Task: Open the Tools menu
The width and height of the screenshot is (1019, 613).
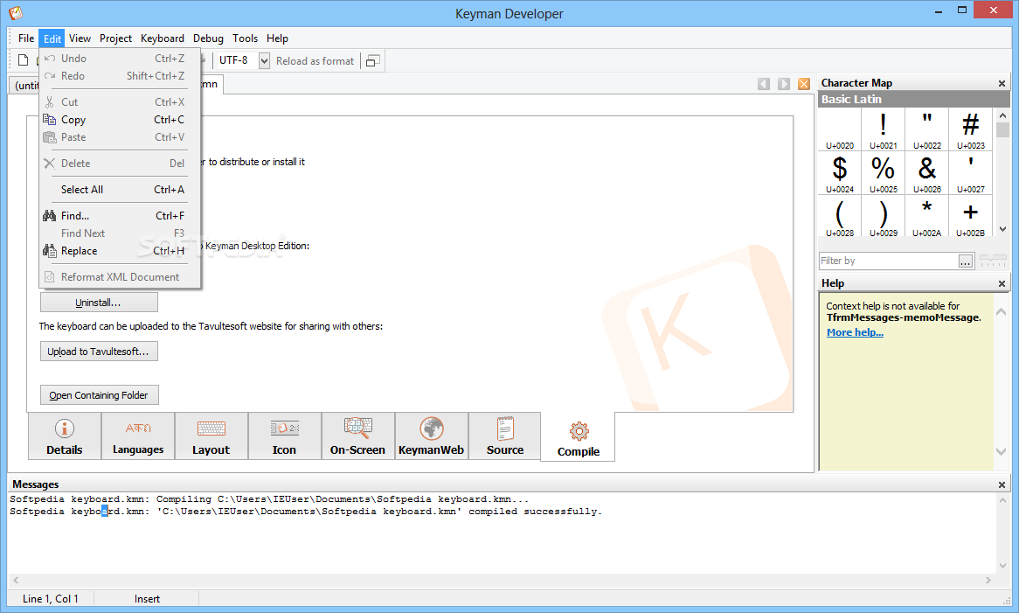Action: [245, 38]
